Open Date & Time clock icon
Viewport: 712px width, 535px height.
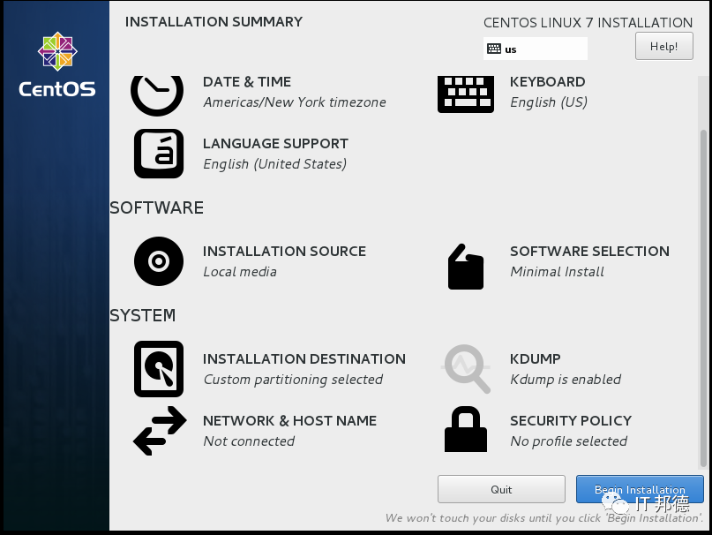(x=157, y=95)
